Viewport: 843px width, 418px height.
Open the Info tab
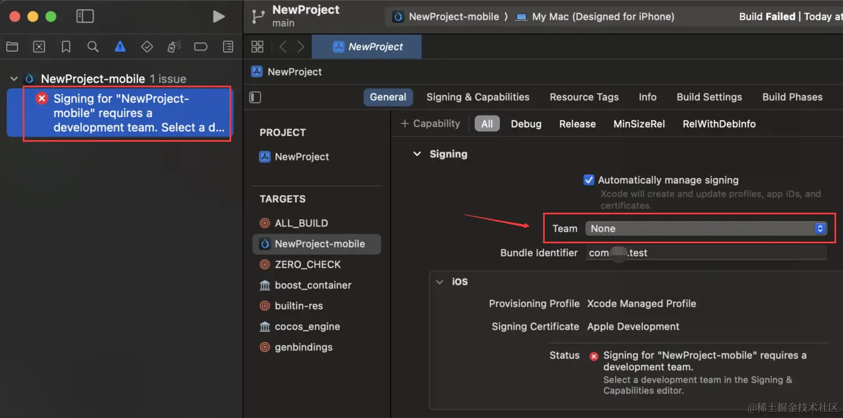(x=647, y=97)
